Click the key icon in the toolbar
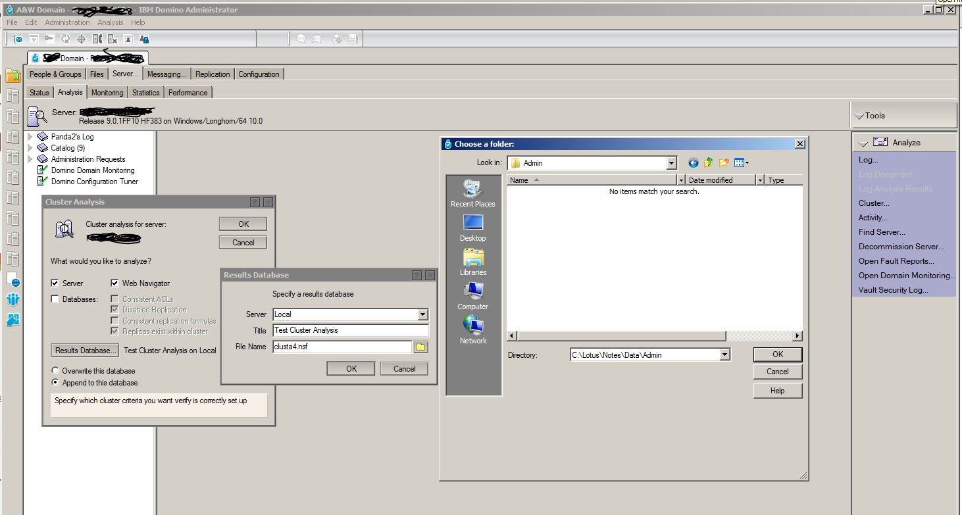This screenshot has width=962, height=515. pos(49,39)
